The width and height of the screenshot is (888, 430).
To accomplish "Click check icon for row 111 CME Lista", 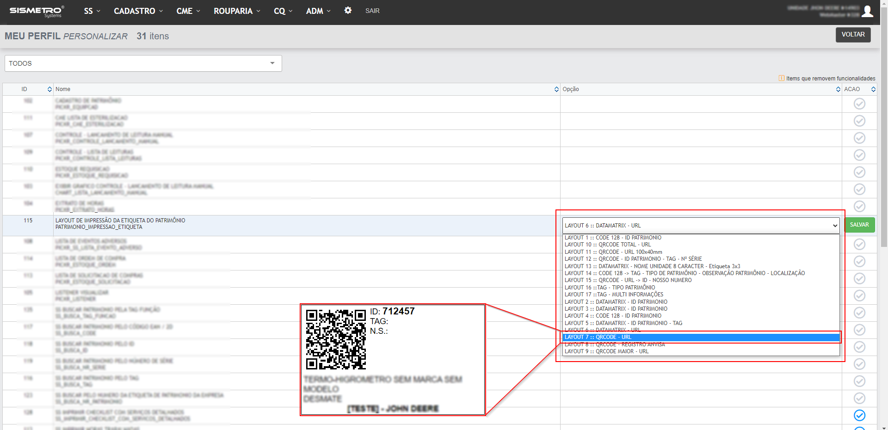I will pos(859,121).
